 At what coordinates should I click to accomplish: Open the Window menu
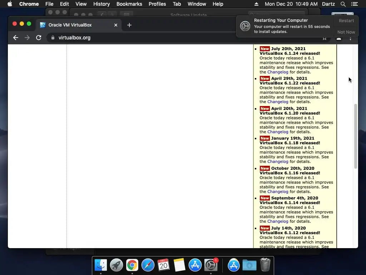[x=197, y=4]
